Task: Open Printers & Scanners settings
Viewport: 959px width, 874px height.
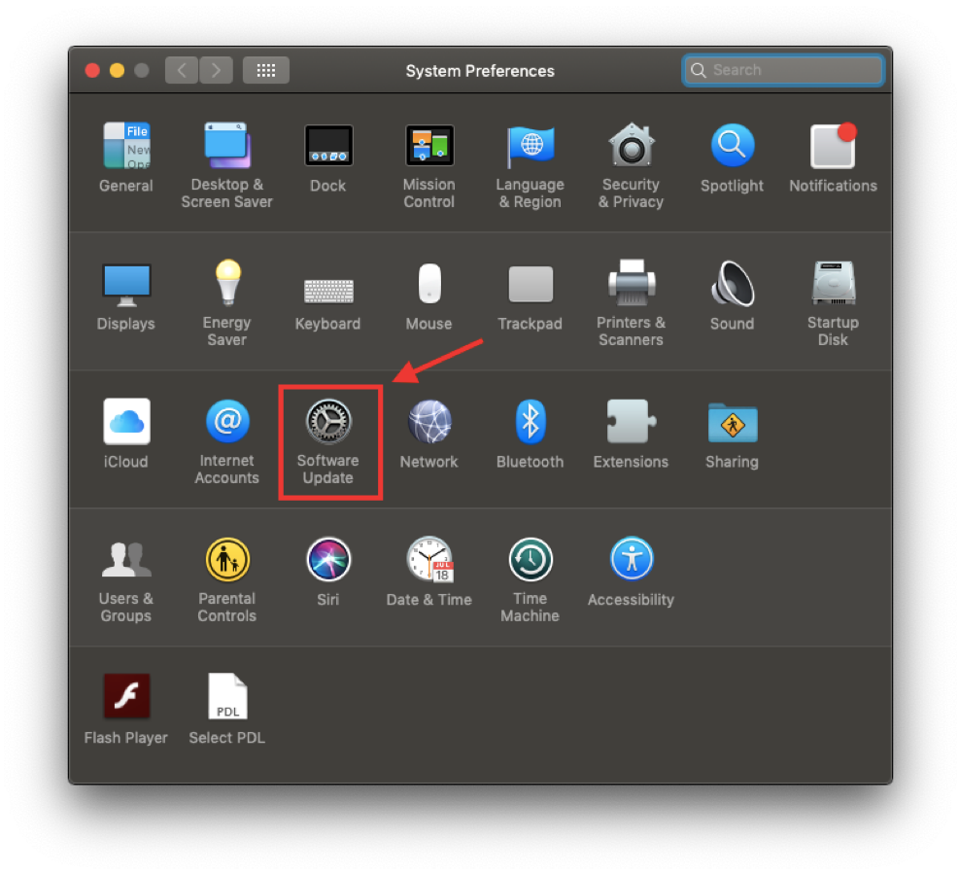Action: pyautogui.click(x=631, y=284)
